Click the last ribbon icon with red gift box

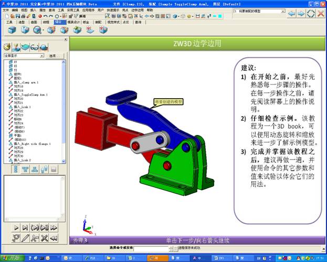103,30
